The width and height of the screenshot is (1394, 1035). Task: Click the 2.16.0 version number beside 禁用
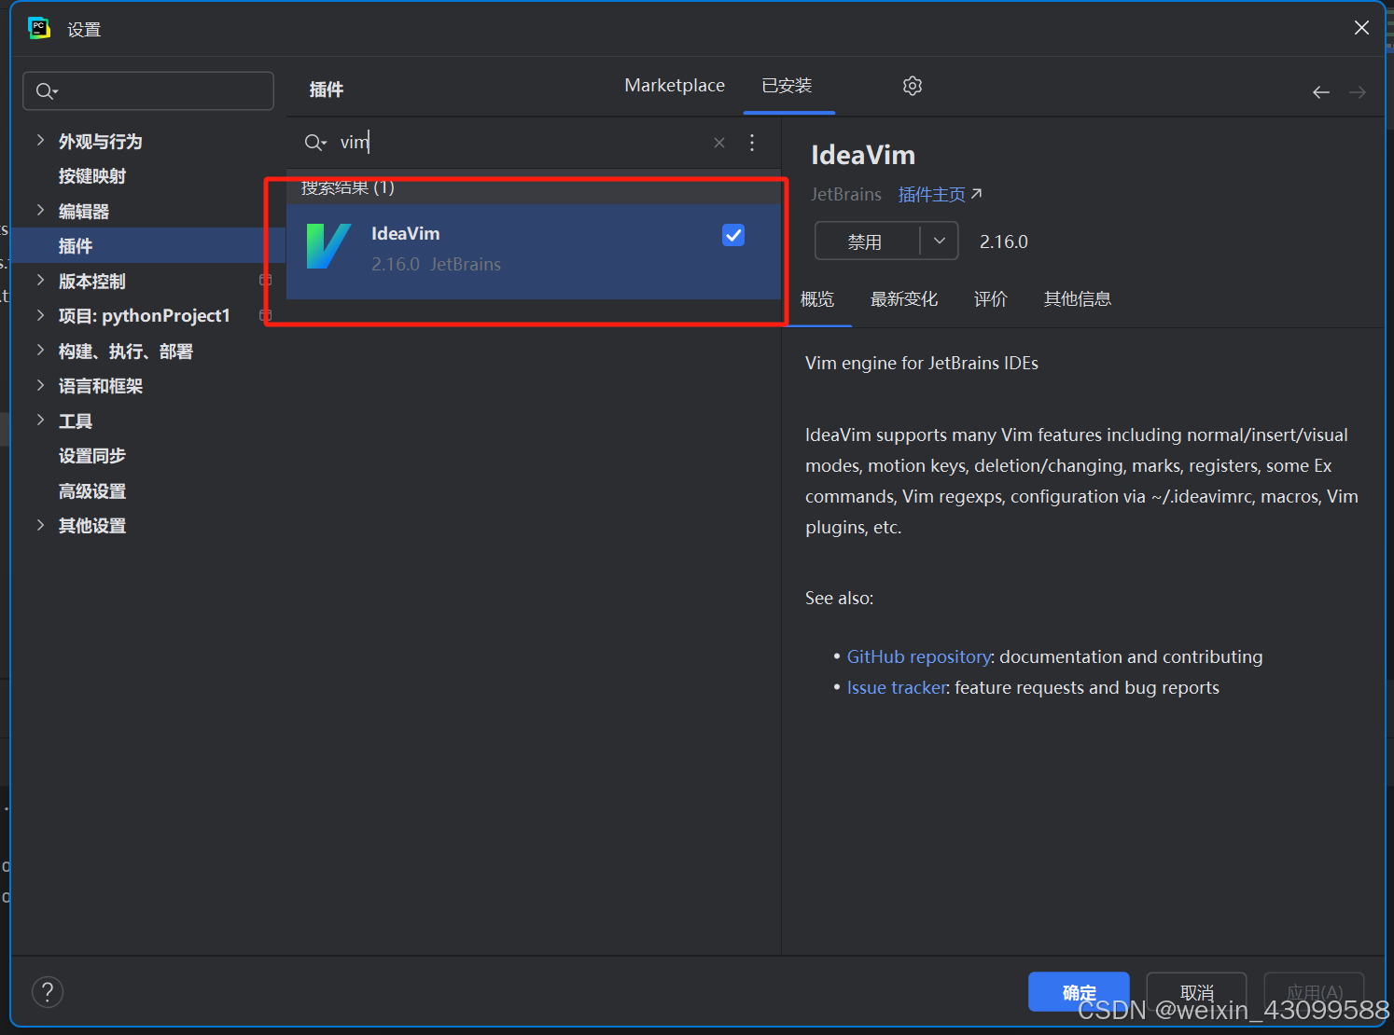click(x=1004, y=241)
